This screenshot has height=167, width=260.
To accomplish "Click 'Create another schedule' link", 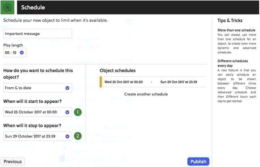I will tap(140, 94).
